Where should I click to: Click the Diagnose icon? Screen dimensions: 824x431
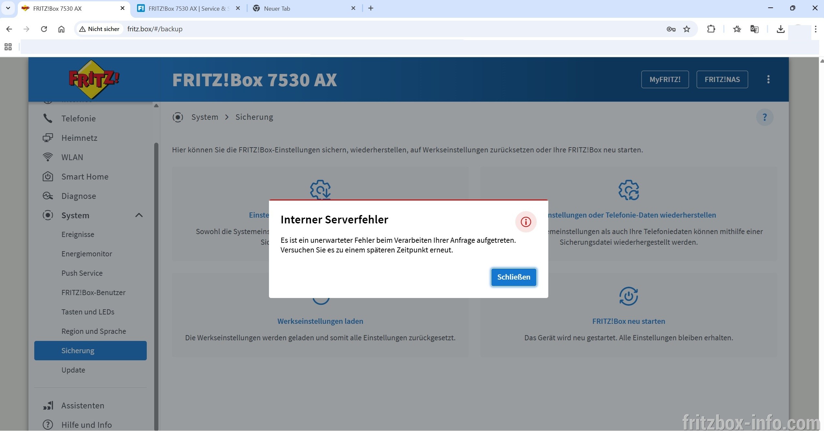(48, 196)
